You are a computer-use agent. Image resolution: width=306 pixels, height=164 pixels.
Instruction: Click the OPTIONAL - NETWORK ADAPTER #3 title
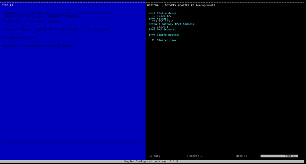tap(181, 5)
